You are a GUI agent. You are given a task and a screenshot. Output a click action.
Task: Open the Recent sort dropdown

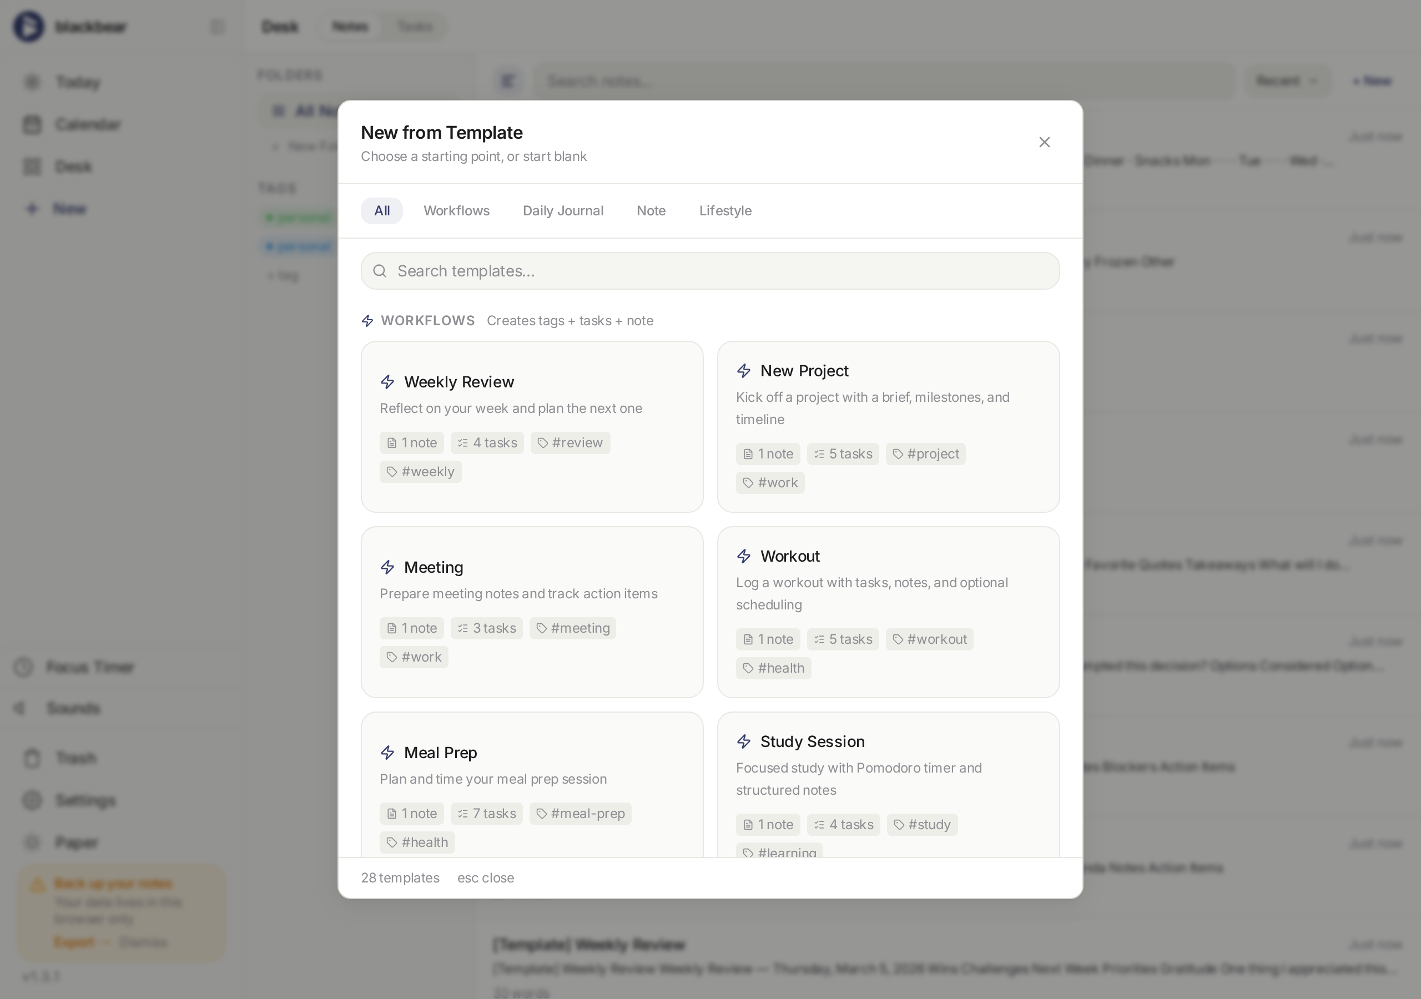point(1287,80)
